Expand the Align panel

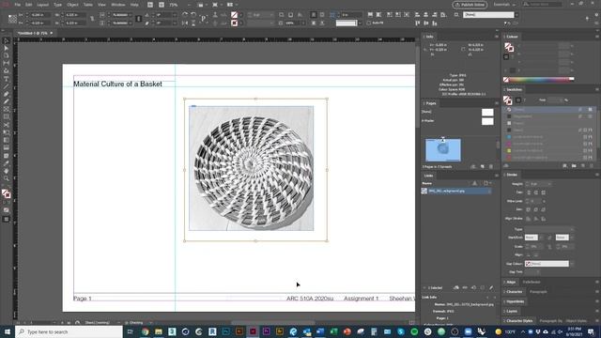pyautogui.click(x=511, y=282)
